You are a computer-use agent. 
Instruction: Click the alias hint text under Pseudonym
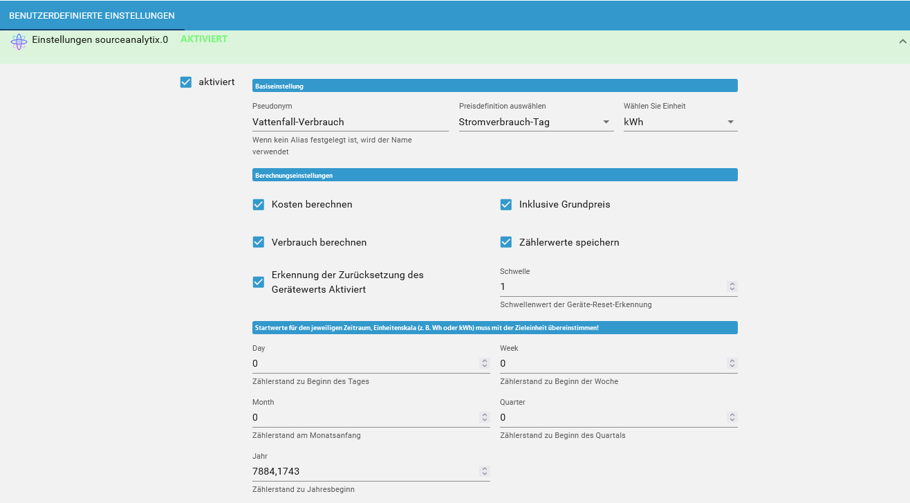[x=332, y=145]
